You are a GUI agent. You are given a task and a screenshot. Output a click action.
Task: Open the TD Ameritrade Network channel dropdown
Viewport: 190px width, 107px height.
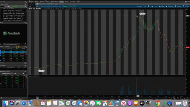coord(11,44)
